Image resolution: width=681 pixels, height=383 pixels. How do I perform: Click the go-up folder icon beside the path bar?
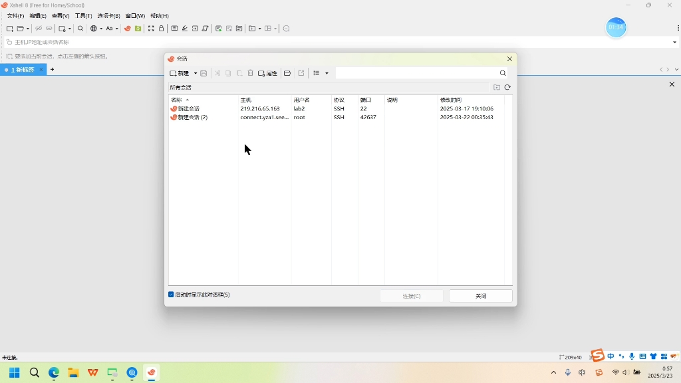coord(497,87)
